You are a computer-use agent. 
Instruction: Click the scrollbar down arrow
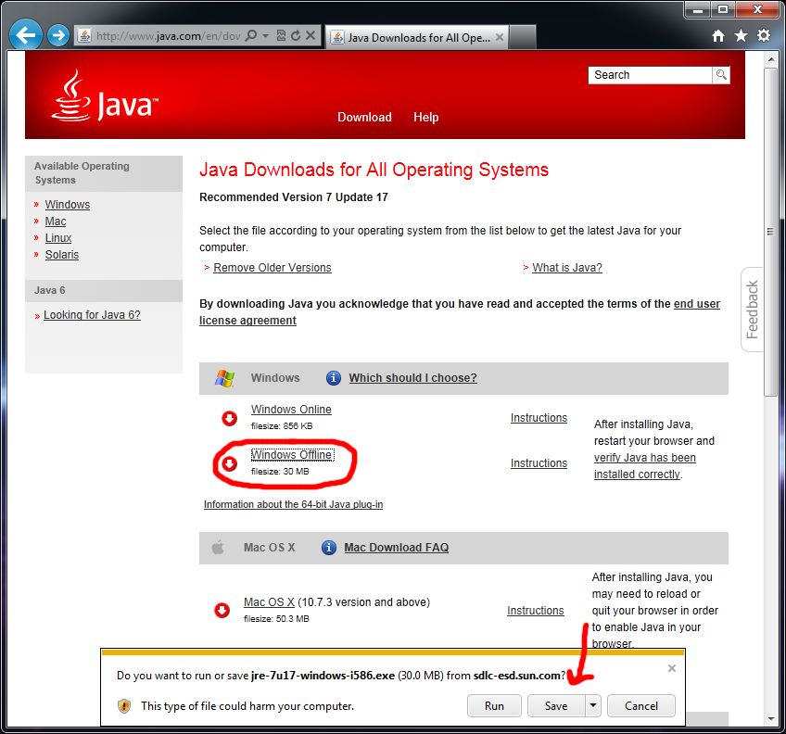[771, 719]
